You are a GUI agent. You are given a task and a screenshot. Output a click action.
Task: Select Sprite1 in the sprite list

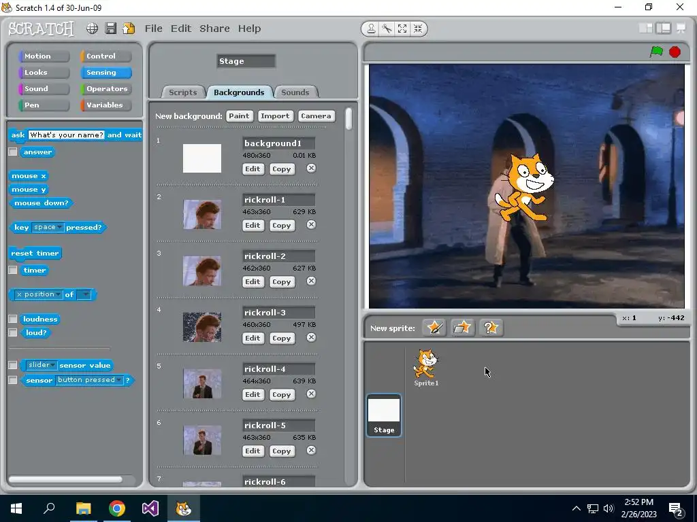pos(426,368)
